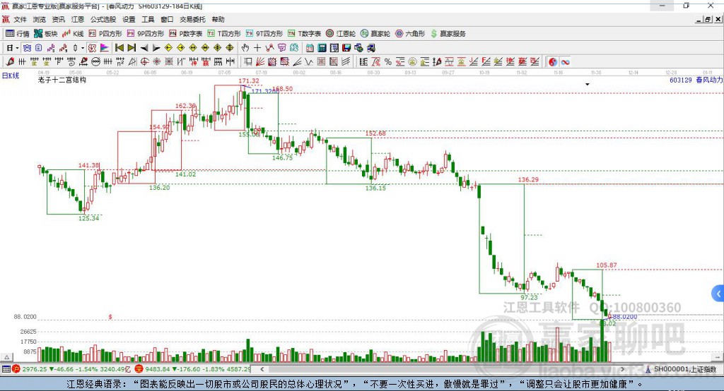Click the magenta flag gradient icon
Viewport: 724px width, 391px height.
(105, 48)
